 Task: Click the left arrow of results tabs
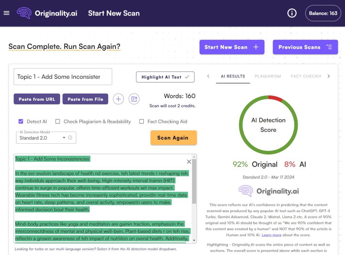208,76
